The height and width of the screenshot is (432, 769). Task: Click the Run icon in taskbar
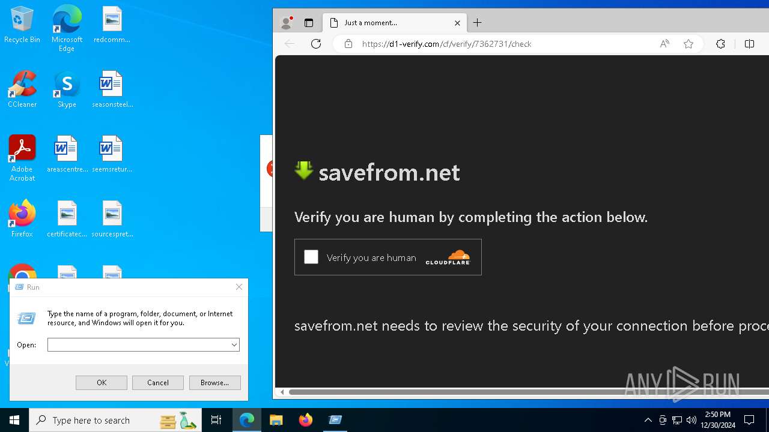pos(335,420)
